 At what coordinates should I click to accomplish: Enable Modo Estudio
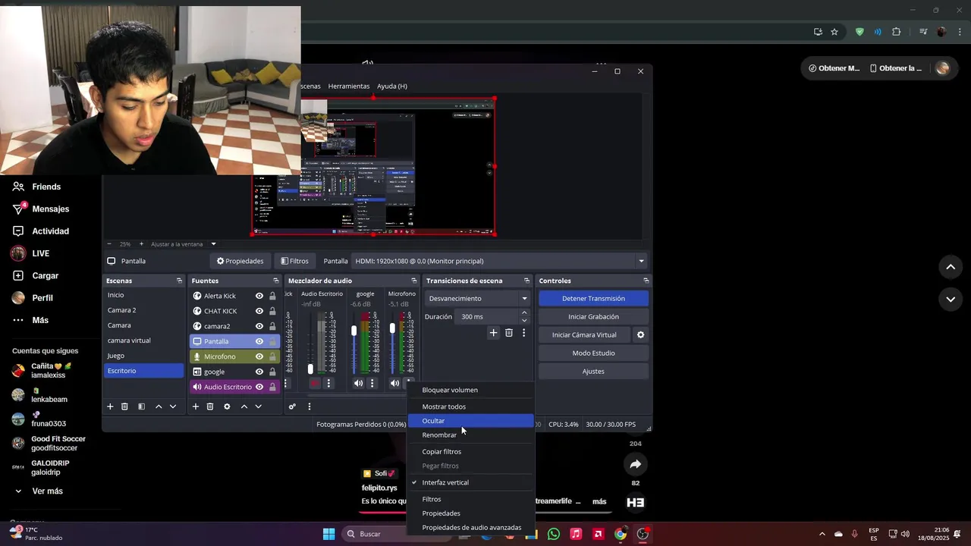(x=593, y=353)
